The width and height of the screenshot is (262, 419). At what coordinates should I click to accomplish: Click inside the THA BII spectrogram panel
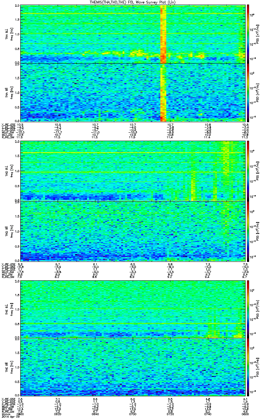click(133, 93)
